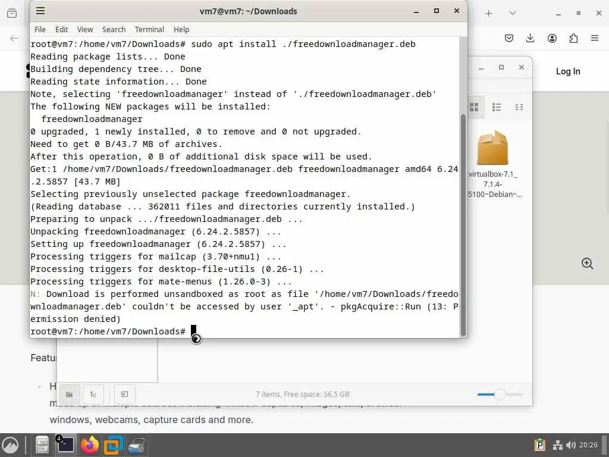Image resolution: width=609 pixels, height=457 pixels.
Task: Maximize the file manager window
Action: click(501, 68)
